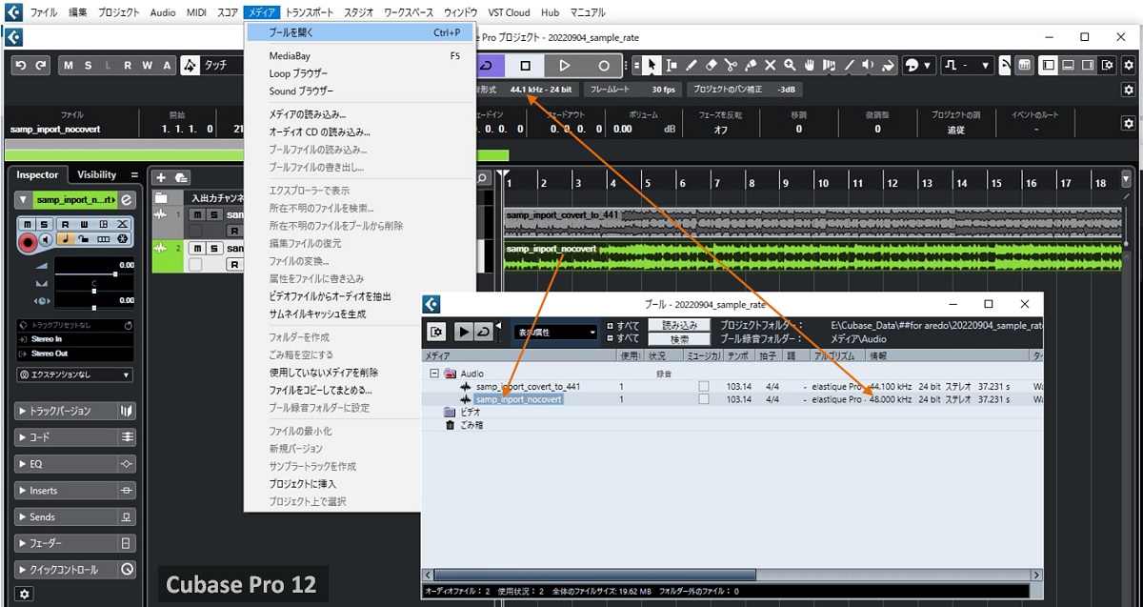Screen dimensions: 1143x607
Task: Collapse the Audio folder in the Pool
Action: tap(434, 374)
